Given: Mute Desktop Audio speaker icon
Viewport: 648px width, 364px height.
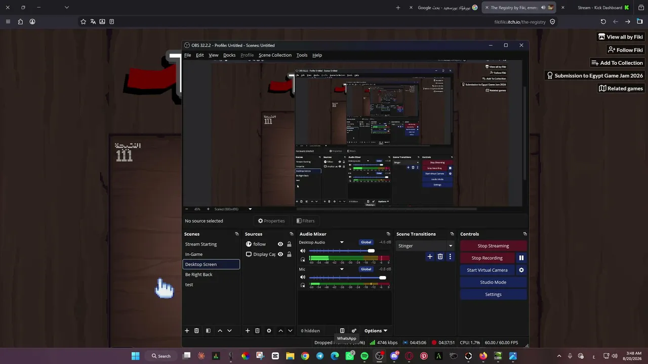Looking at the screenshot, I should pyautogui.click(x=303, y=251).
